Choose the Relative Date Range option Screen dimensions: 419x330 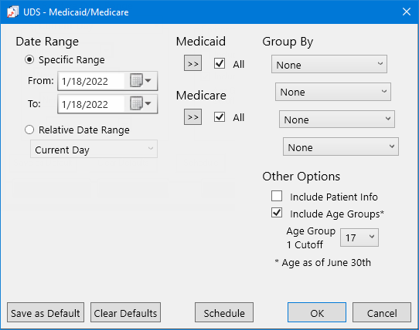(x=29, y=130)
